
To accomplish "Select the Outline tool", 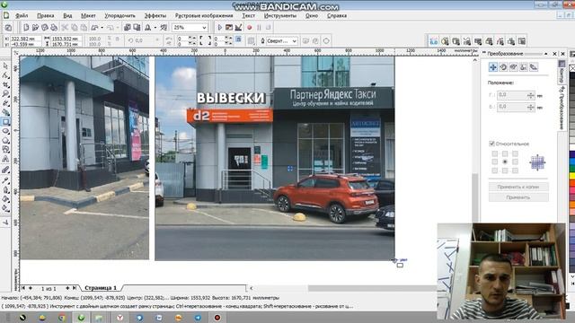I will (x=5, y=190).
